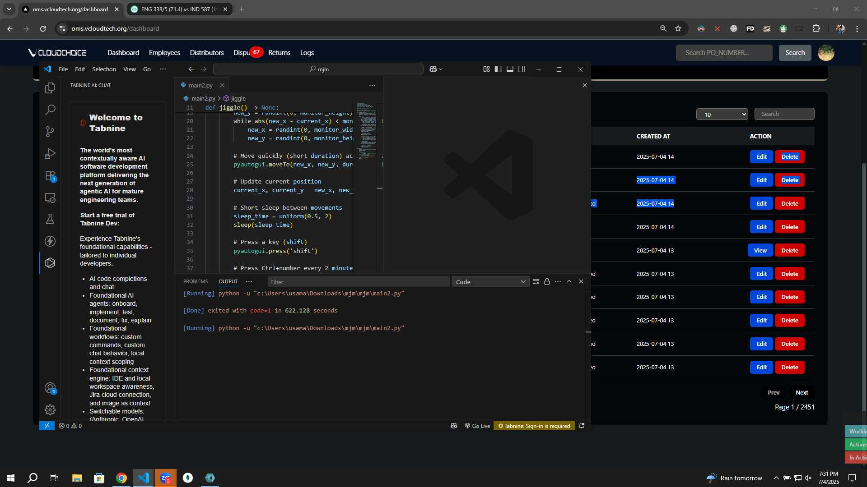Open File Explorer from the taskbar
The image size is (867, 487).
click(77, 478)
